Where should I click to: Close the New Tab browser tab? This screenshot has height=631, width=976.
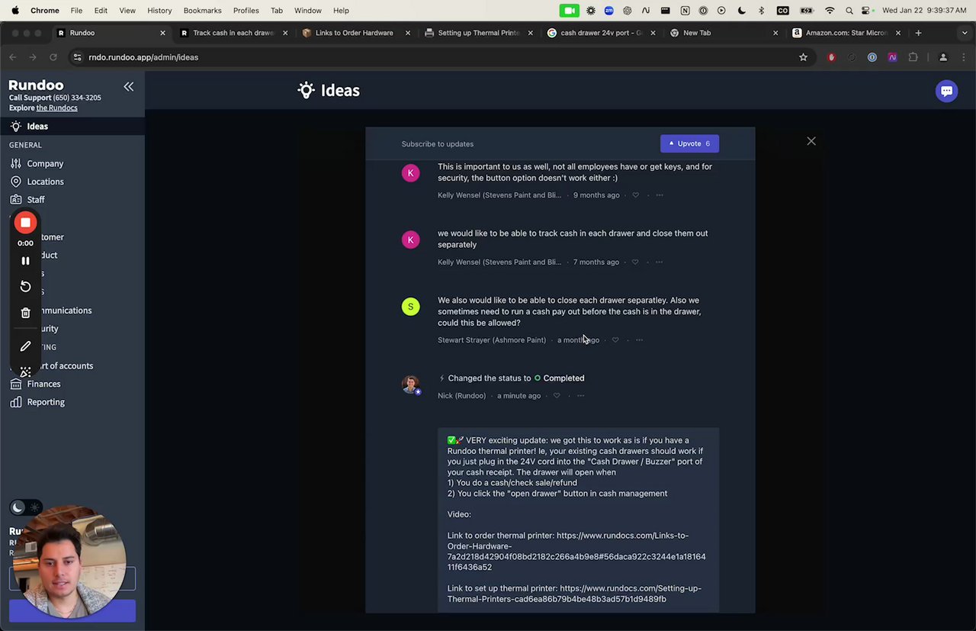pyautogui.click(x=775, y=33)
